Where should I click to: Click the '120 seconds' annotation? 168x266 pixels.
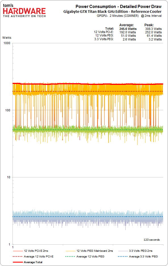coord(152,240)
